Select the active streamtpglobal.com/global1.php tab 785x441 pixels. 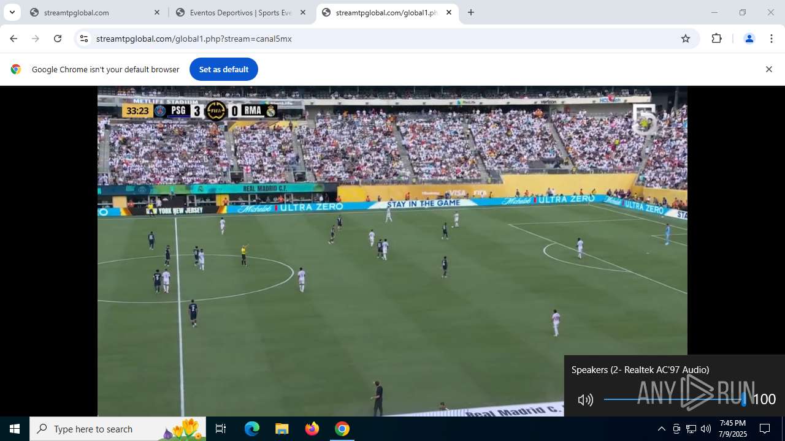pyautogui.click(x=387, y=12)
